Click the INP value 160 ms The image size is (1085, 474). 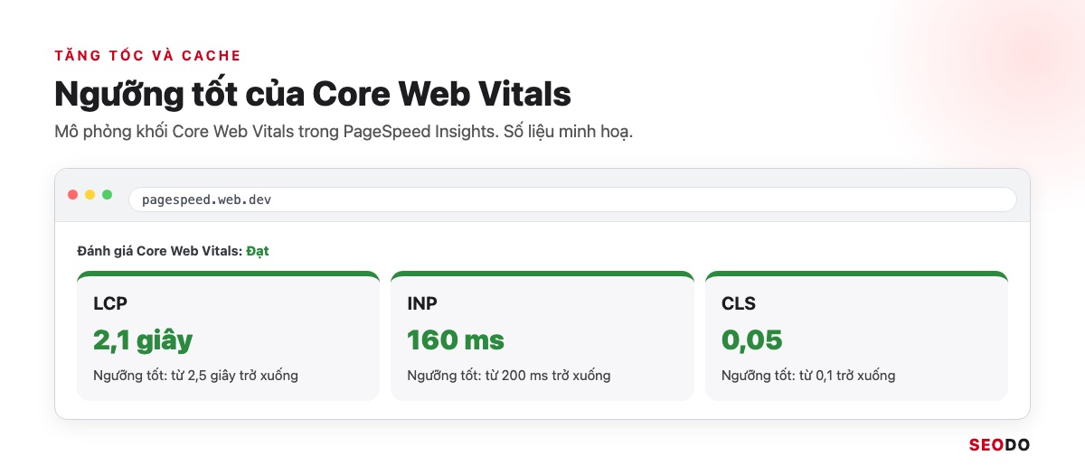[456, 340]
